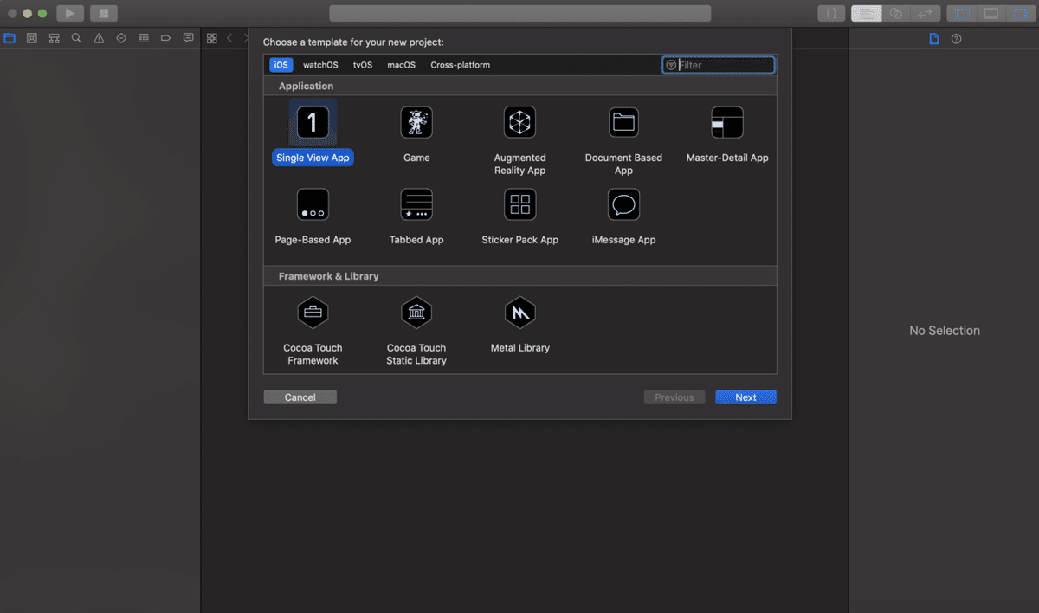Viewport: 1039px width, 613px height.
Task: Toggle the navigator panel visibility
Action: (961, 14)
